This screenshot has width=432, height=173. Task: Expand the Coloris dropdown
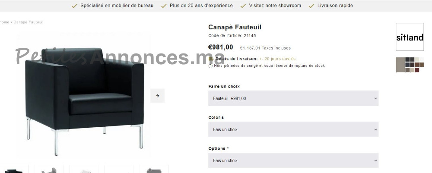293,129
